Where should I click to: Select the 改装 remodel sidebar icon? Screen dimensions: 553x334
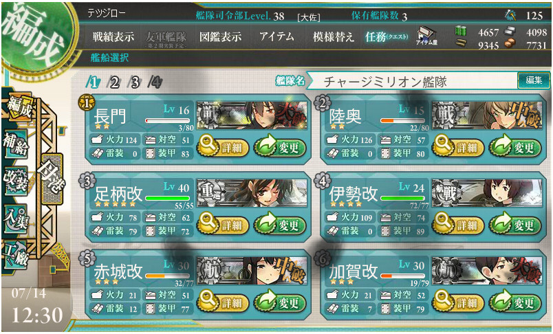[16, 180]
